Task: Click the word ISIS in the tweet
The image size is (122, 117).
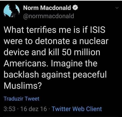Action: pos(98,30)
